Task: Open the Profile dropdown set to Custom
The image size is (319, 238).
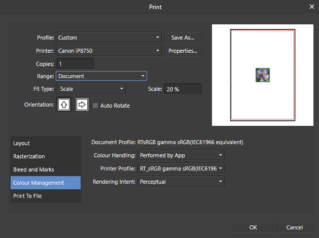Action: 109,38
